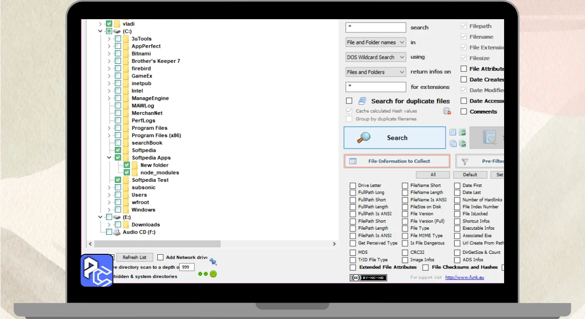
Task: Select the searchBook folder name
Action: 147,143
